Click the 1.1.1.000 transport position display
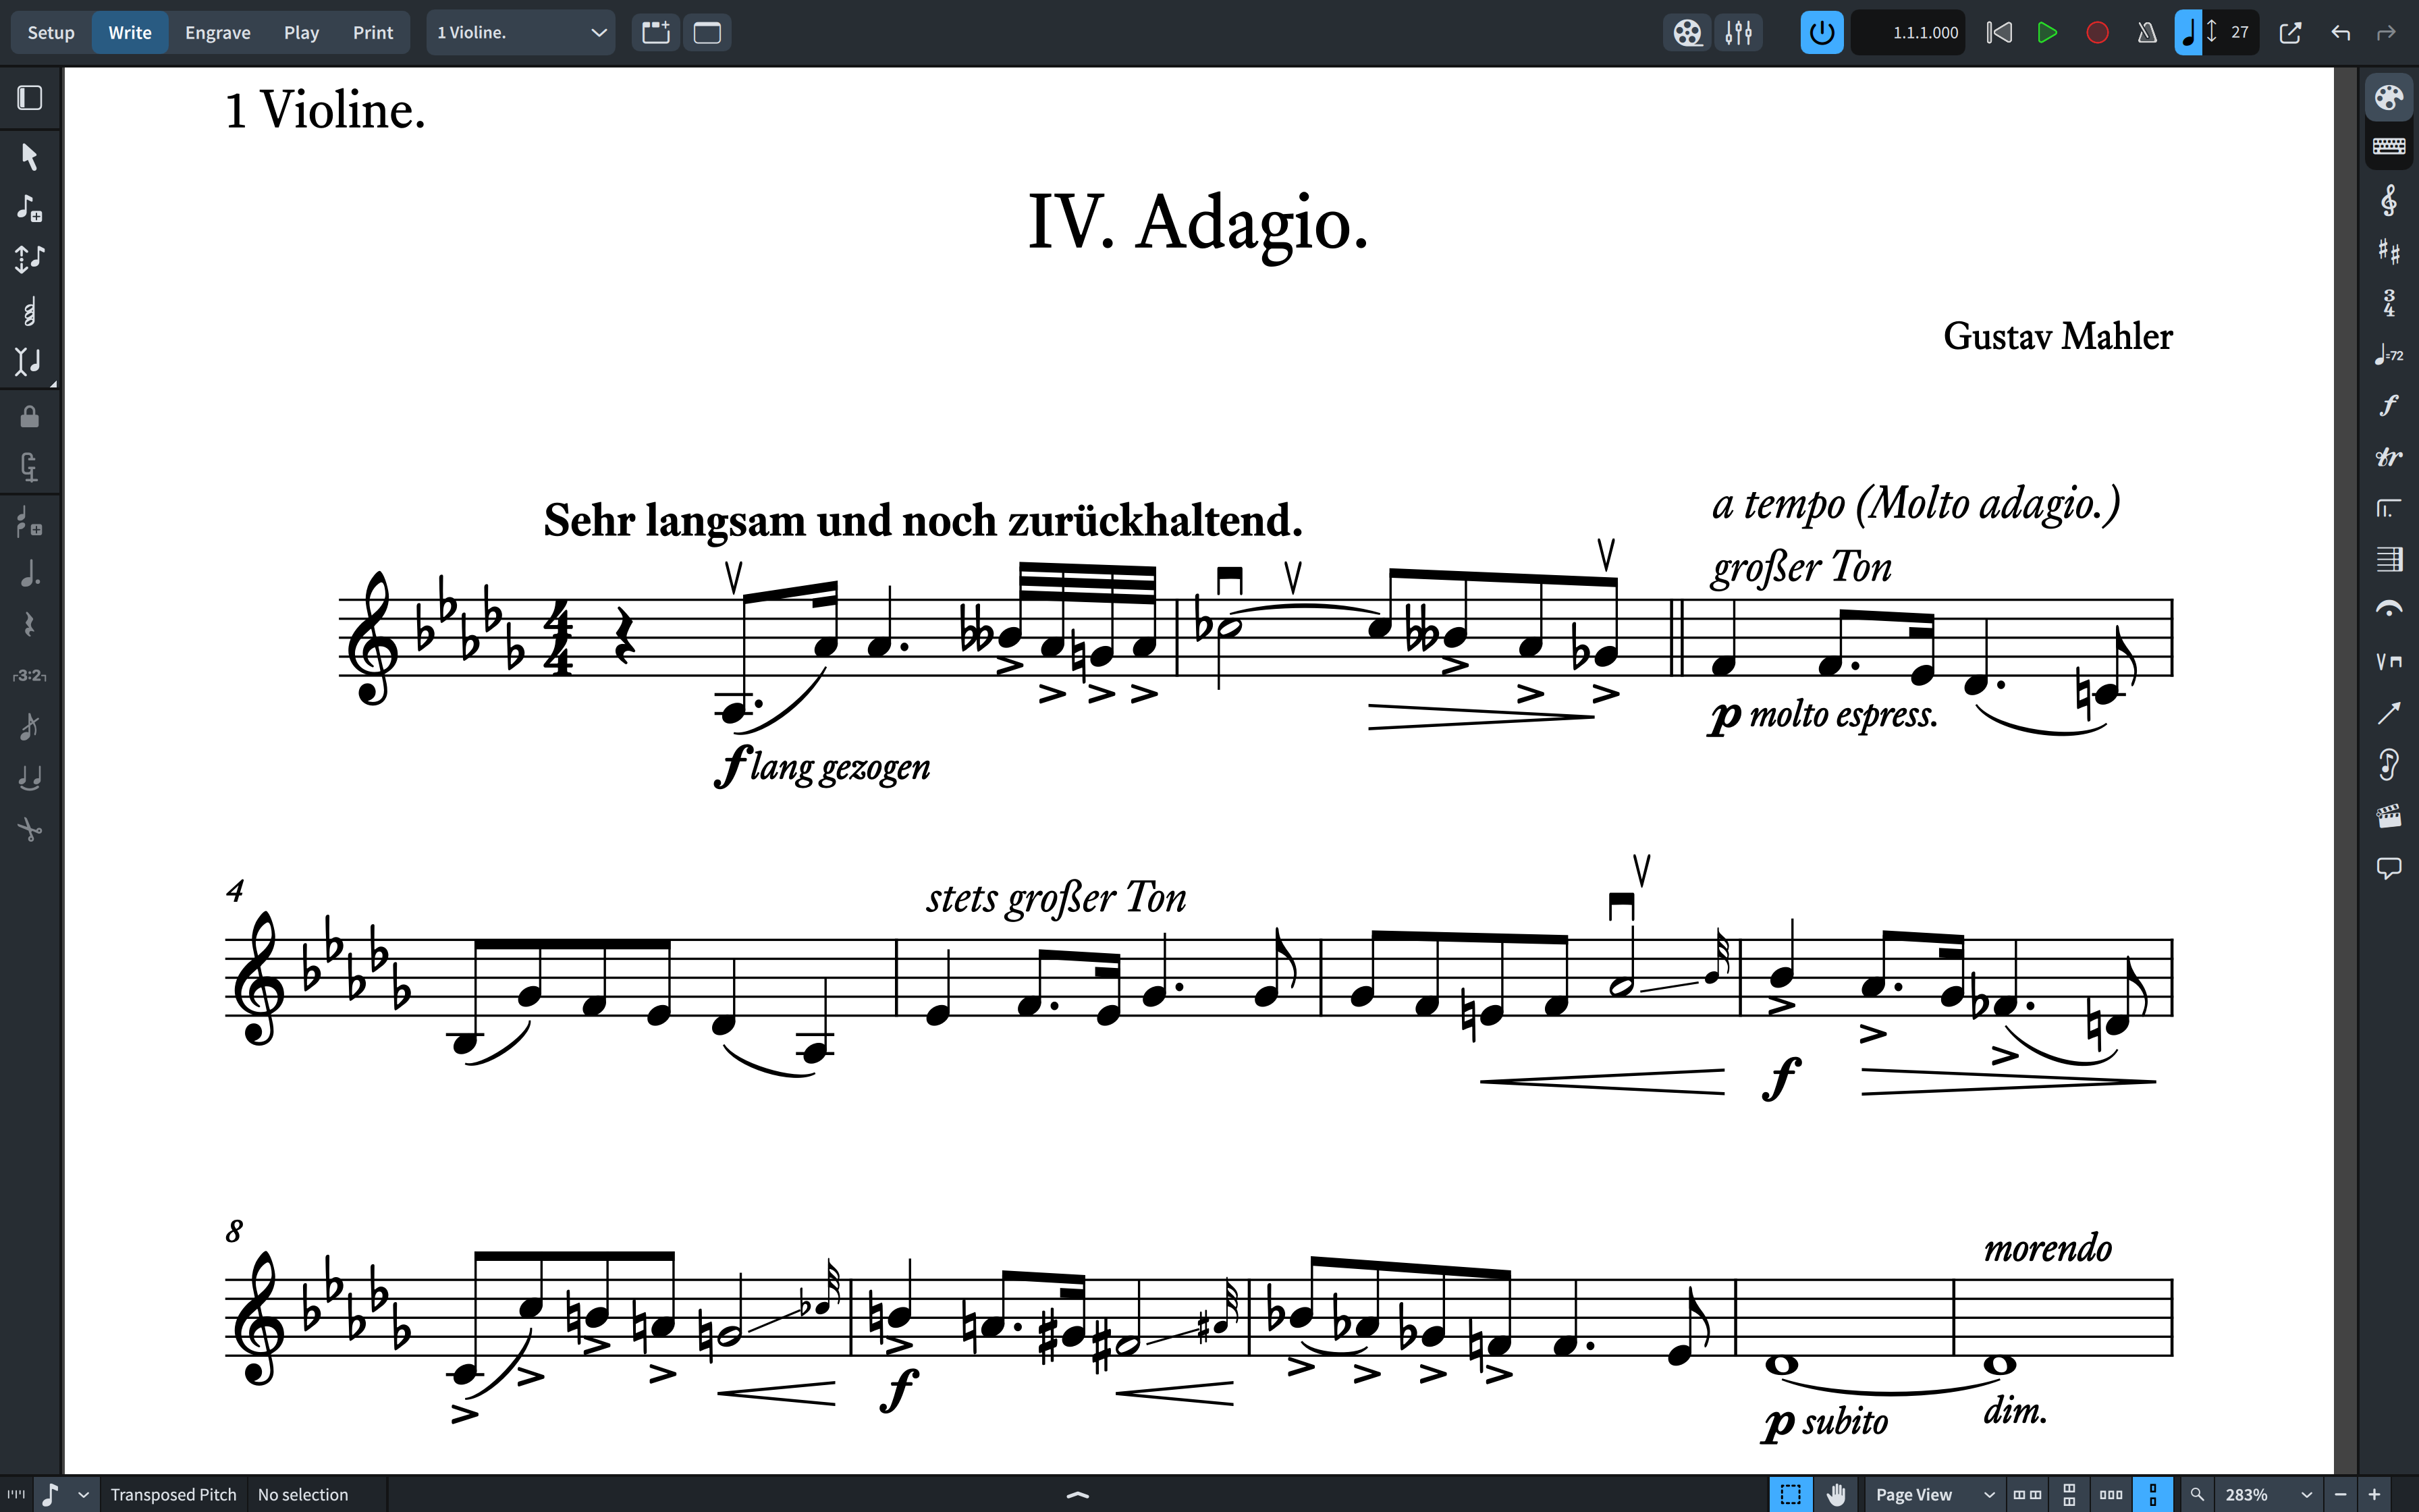2419x1512 pixels. pyautogui.click(x=1909, y=33)
